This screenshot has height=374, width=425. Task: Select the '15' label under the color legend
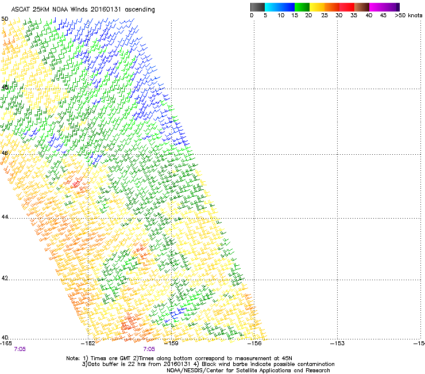(x=295, y=16)
